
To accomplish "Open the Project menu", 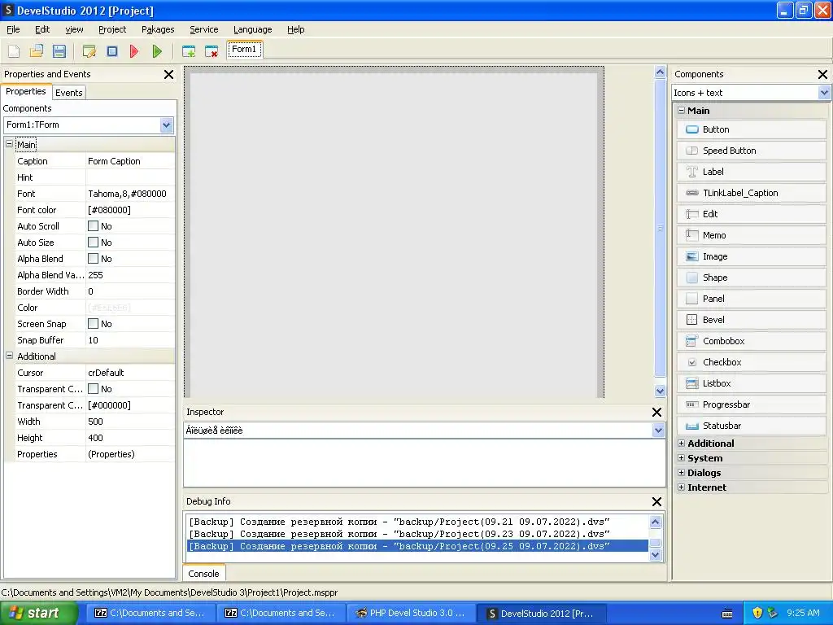I will click(x=112, y=29).
